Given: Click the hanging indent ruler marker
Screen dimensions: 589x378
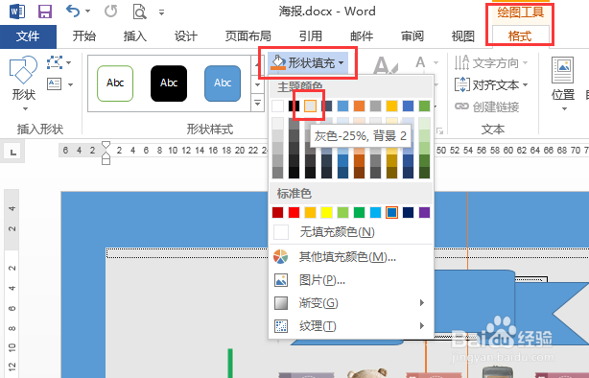Looking at the screenshot, I should pyautogui.click(x=106, y=156).
